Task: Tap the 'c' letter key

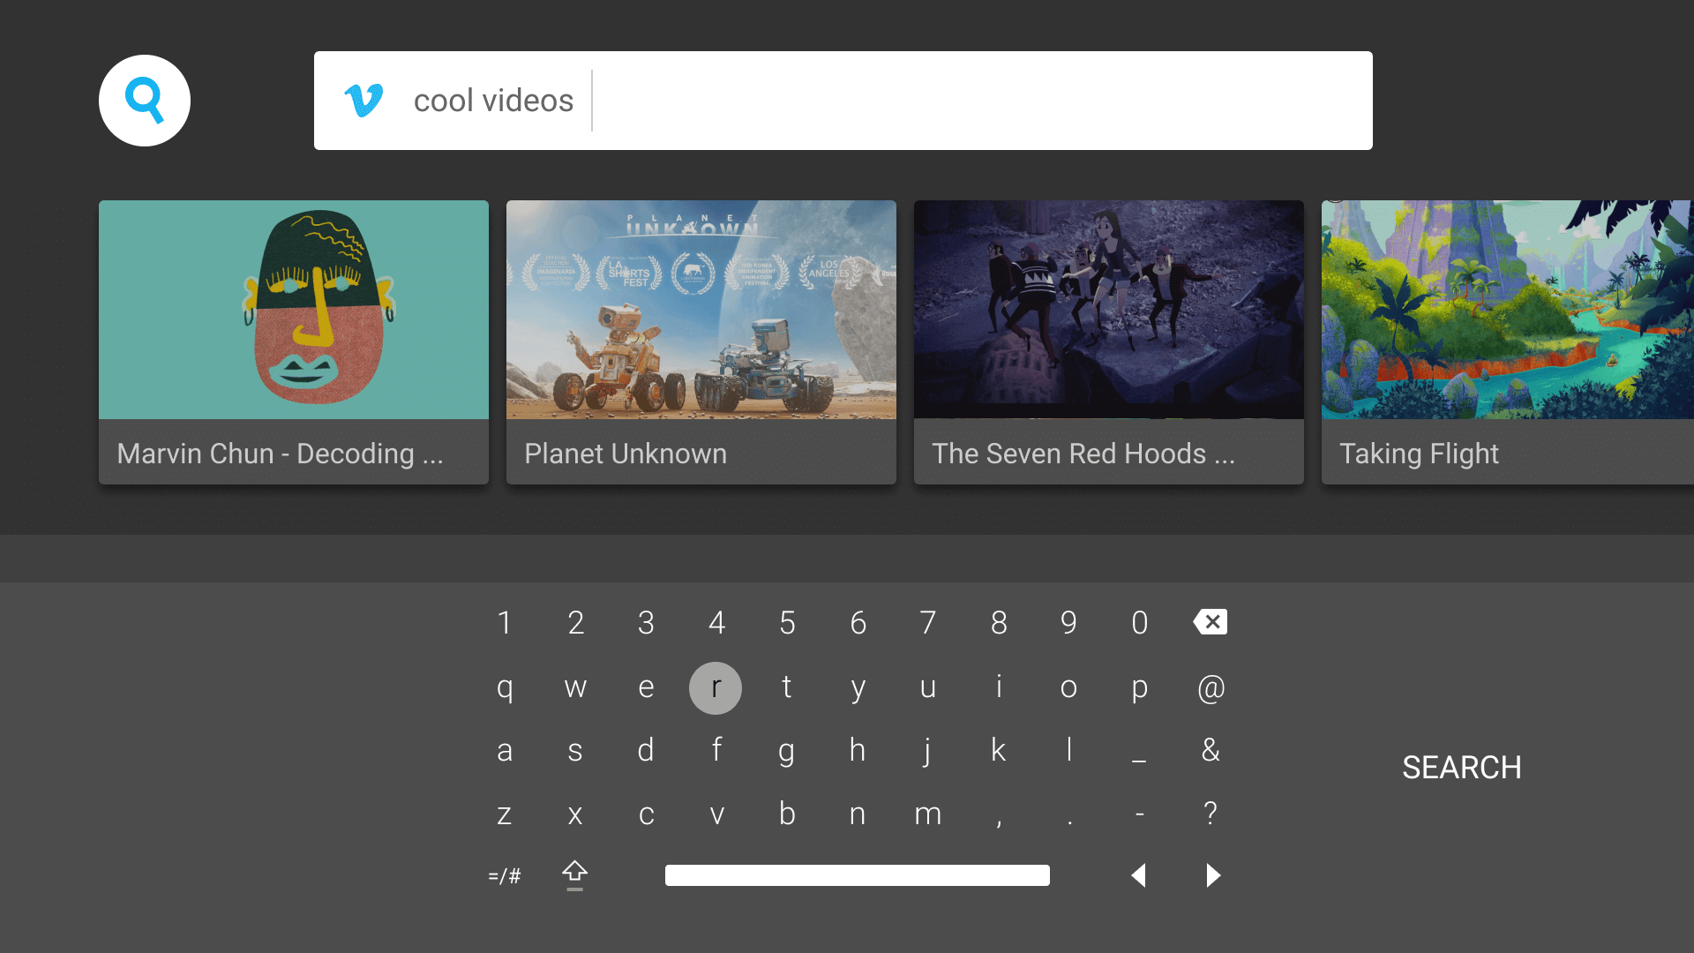Action: click(646, 814)
